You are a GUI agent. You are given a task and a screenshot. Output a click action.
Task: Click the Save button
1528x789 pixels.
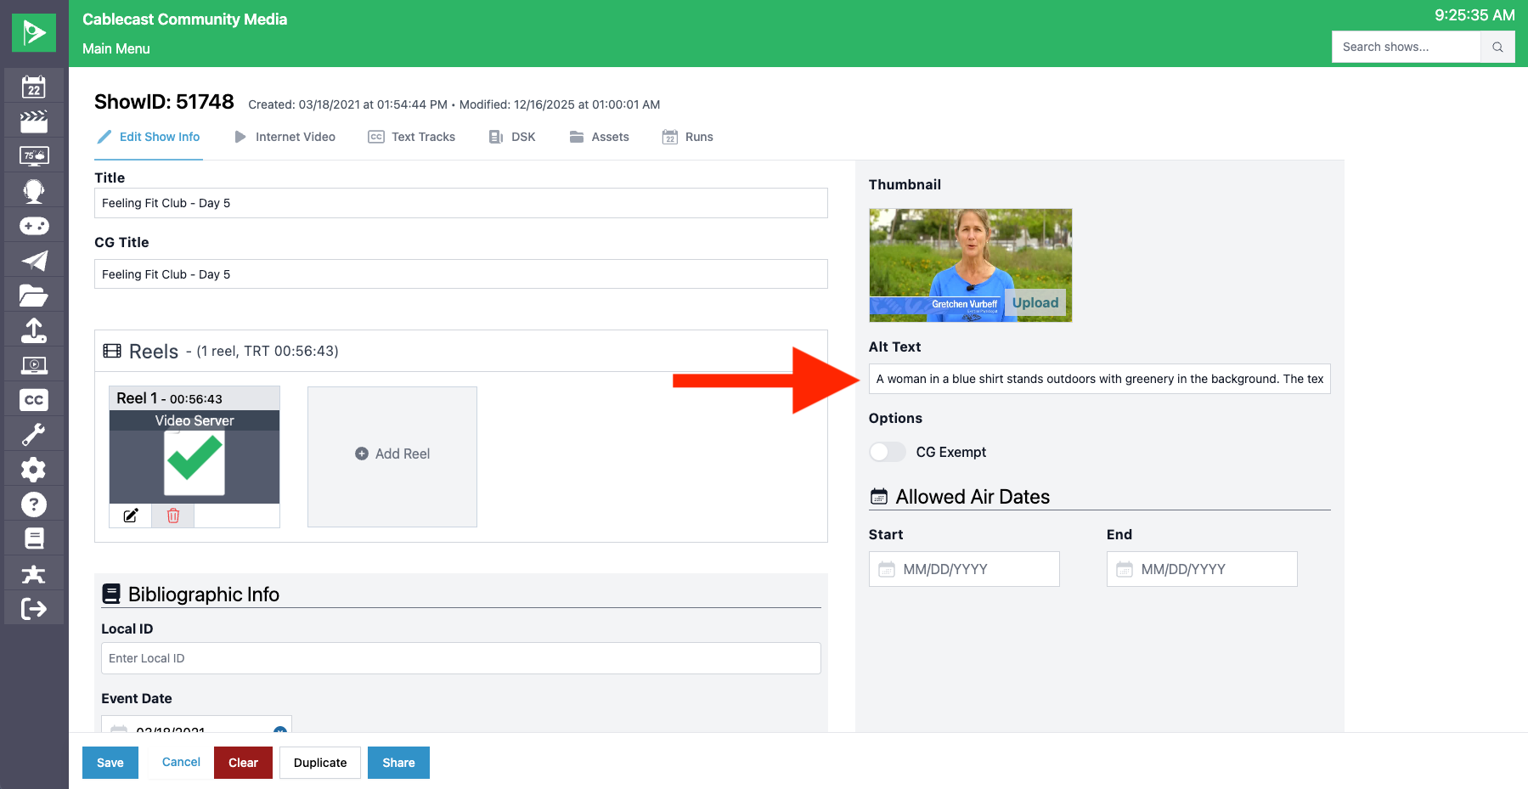click(x=110, y=763)
